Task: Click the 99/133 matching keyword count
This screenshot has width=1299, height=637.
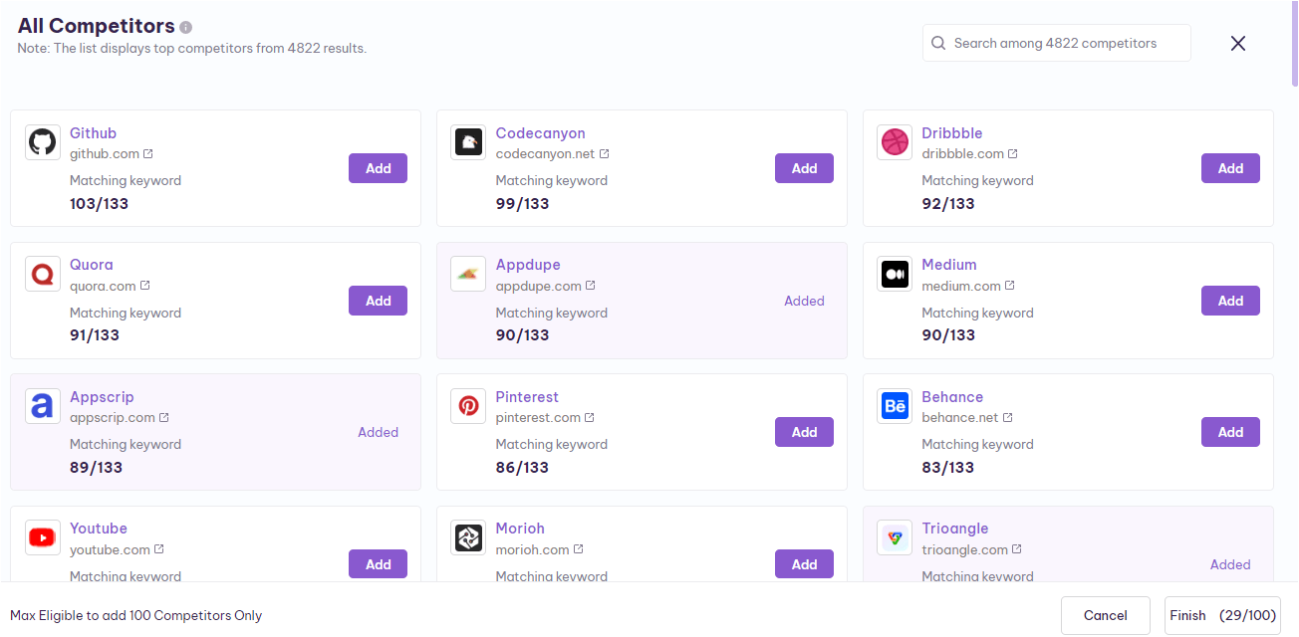Action: point(522,203)
